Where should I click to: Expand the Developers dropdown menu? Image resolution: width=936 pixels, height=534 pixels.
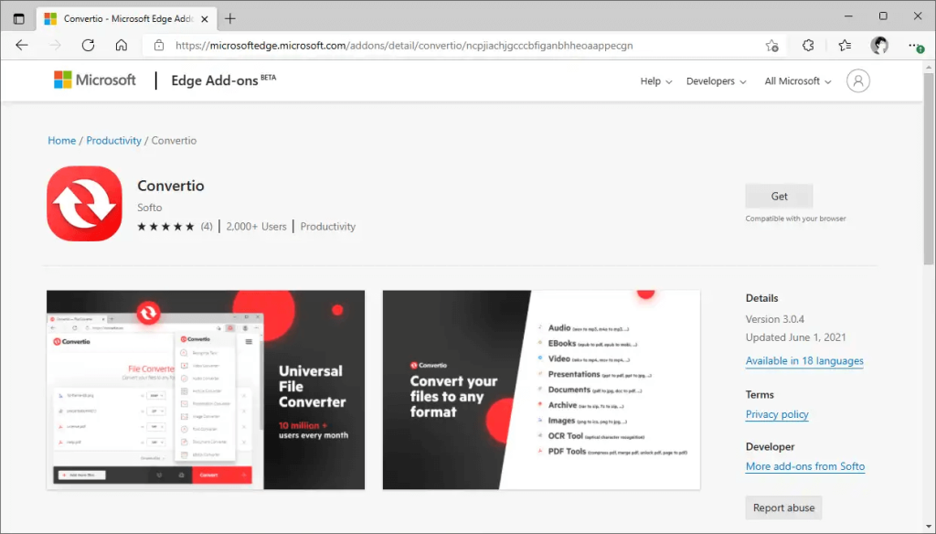click(716, 81)
